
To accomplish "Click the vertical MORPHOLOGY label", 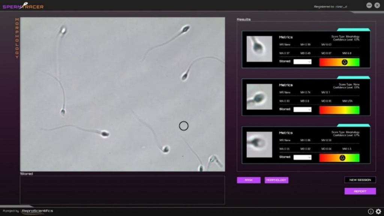I will tap(17, 38).
